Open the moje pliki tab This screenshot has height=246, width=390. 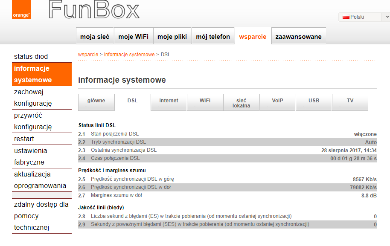172,37
